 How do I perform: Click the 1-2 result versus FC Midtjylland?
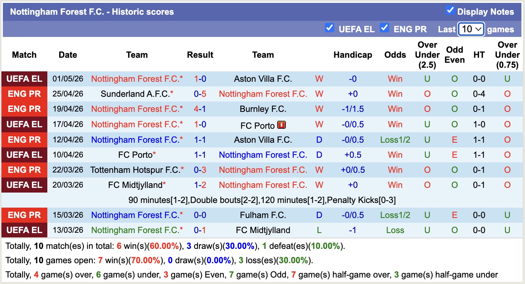(200, 185)
